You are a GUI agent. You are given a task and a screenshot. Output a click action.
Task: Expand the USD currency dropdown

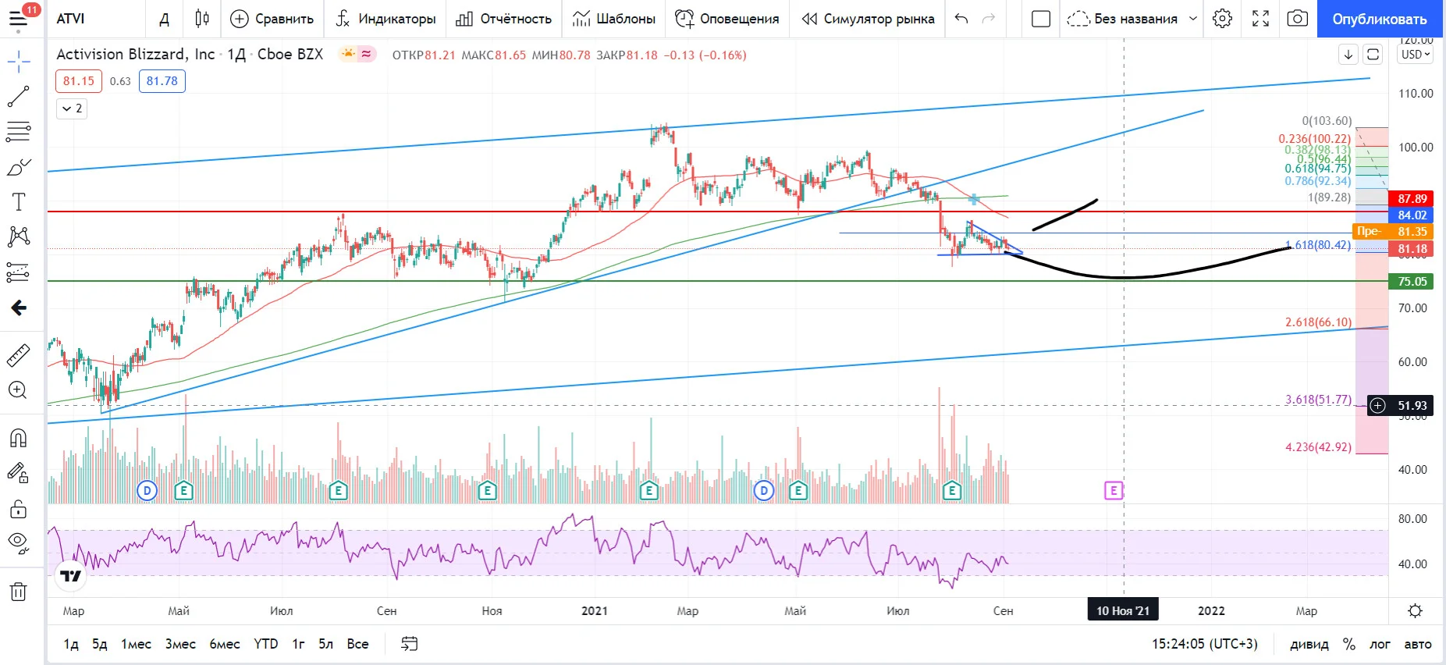(x=1415, y=55)
